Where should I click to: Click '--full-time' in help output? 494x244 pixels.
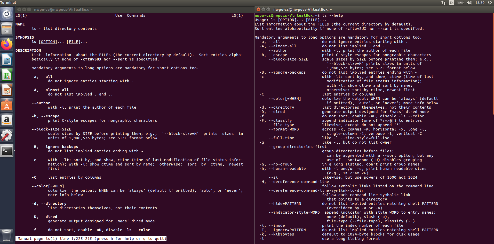coord(282,138)
